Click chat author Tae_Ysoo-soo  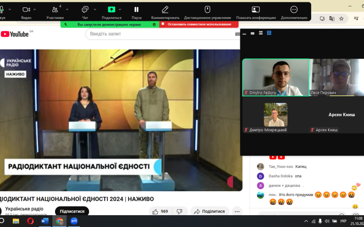pos(281,167)
